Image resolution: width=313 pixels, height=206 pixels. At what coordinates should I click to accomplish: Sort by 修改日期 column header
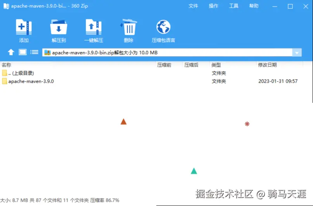click(267, 65)
